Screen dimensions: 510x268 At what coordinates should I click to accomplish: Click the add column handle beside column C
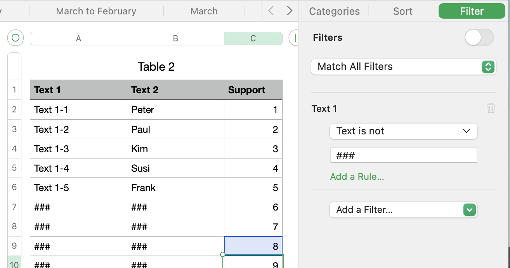click(294, 38)
